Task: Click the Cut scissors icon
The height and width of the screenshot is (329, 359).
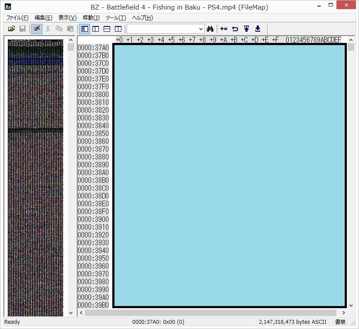Action: [48, 29]
